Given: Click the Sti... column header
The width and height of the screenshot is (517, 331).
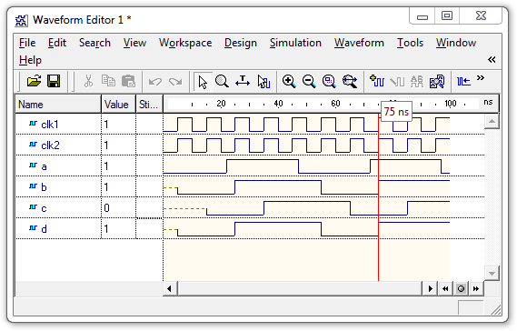Looking at the screenshot, I should [149, 105].
